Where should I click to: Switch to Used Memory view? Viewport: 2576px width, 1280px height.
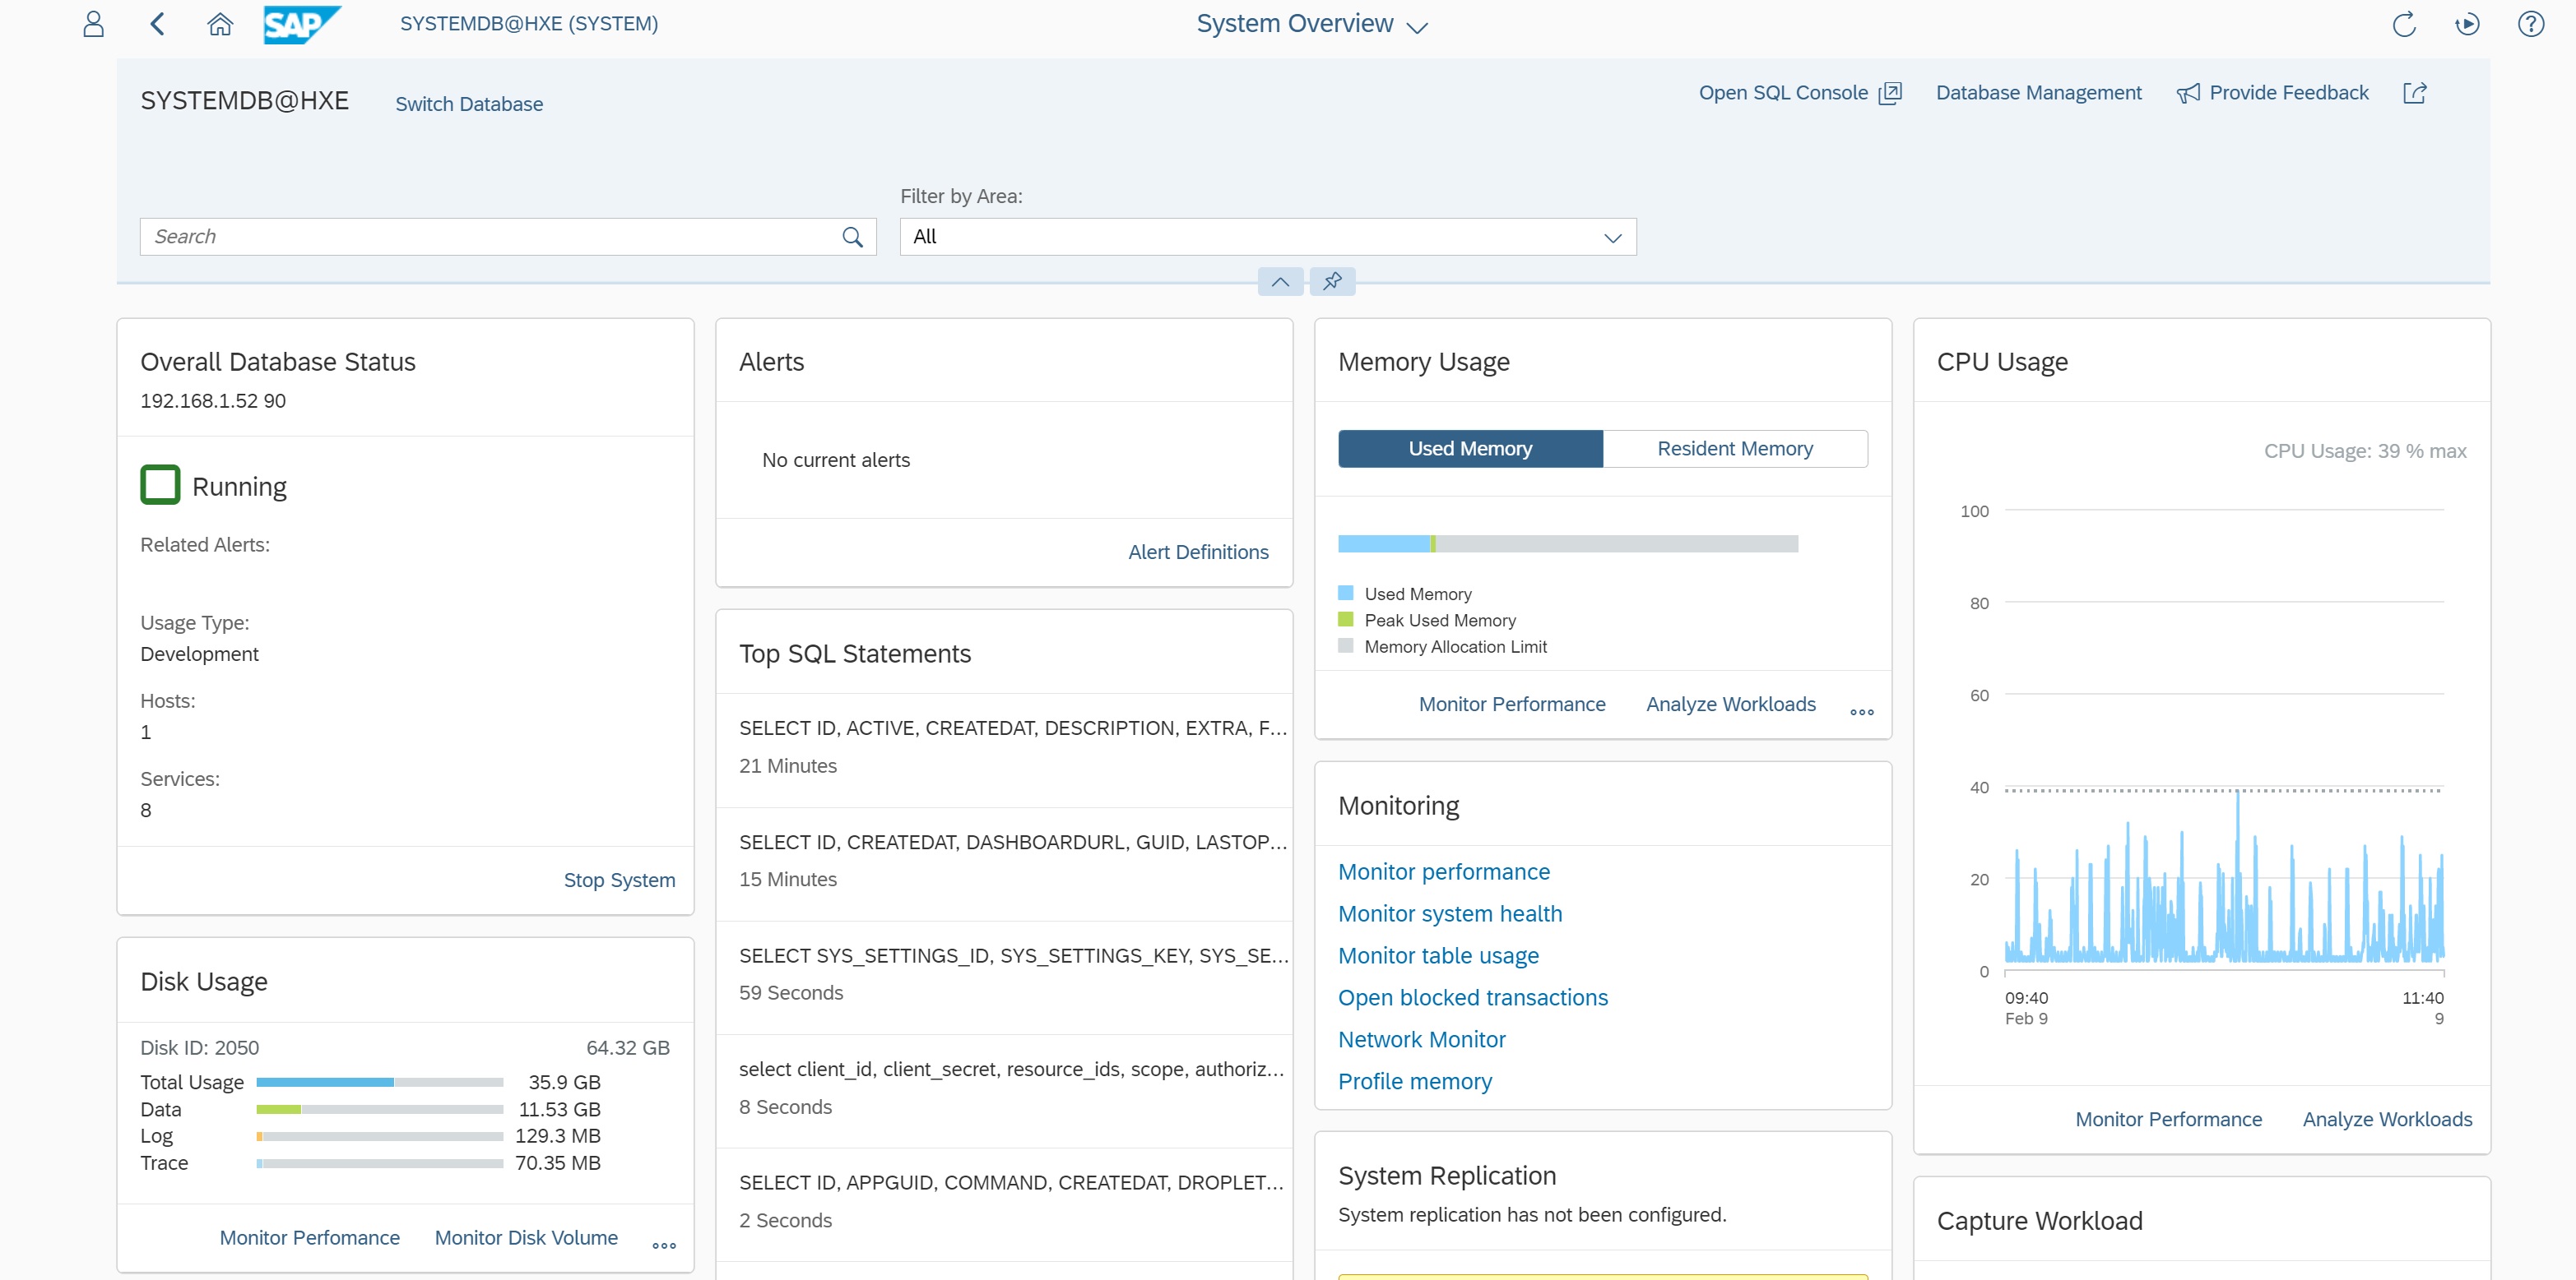click(1470, 449)
